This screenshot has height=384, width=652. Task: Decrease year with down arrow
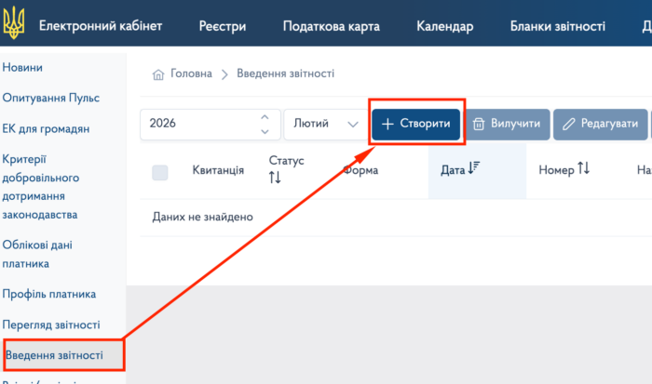pos(265,130)
